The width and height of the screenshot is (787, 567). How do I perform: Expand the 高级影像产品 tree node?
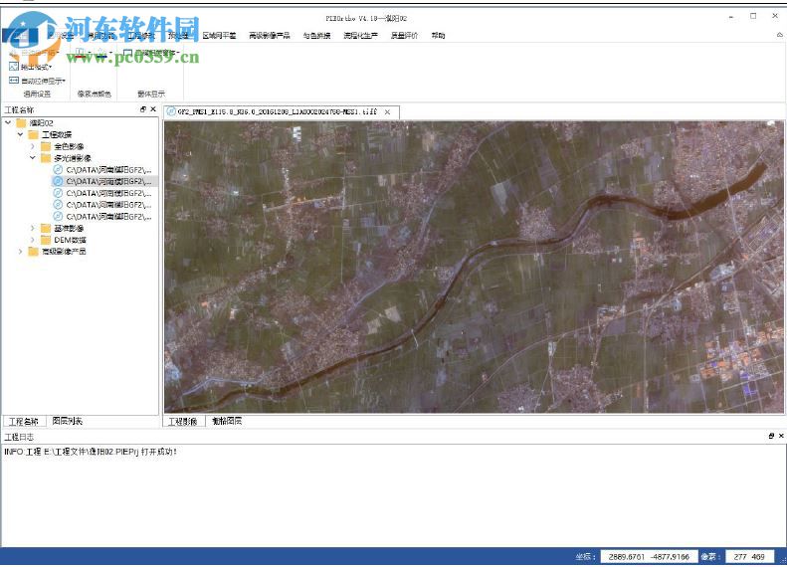pyautogui.click(x=20, y=252)
